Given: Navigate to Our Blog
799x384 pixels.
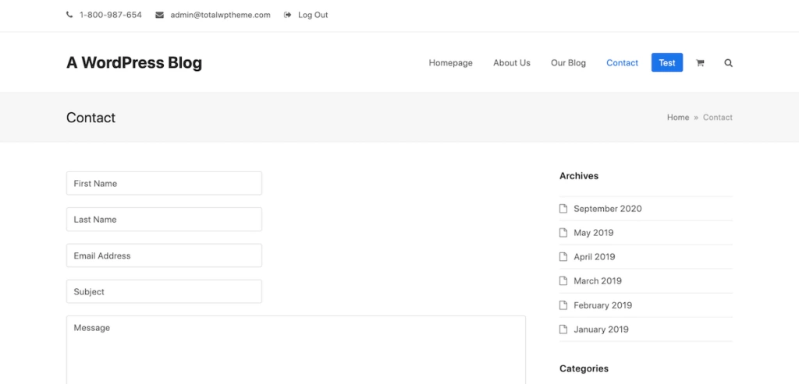Looking at the screenshot, I should point(568,63).
